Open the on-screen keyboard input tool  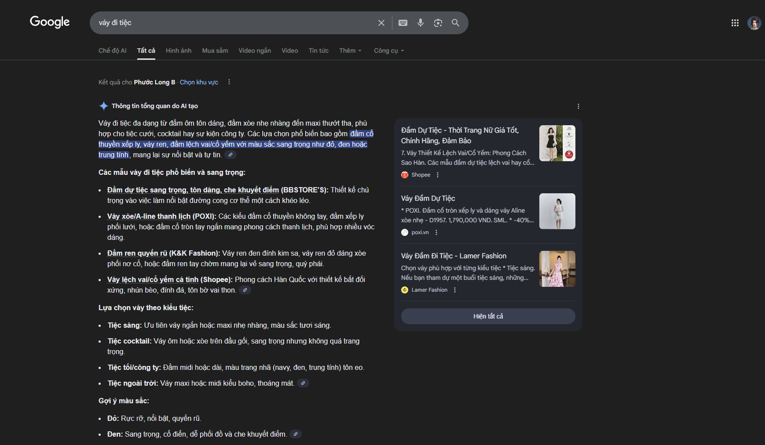[x=403, y=23]
